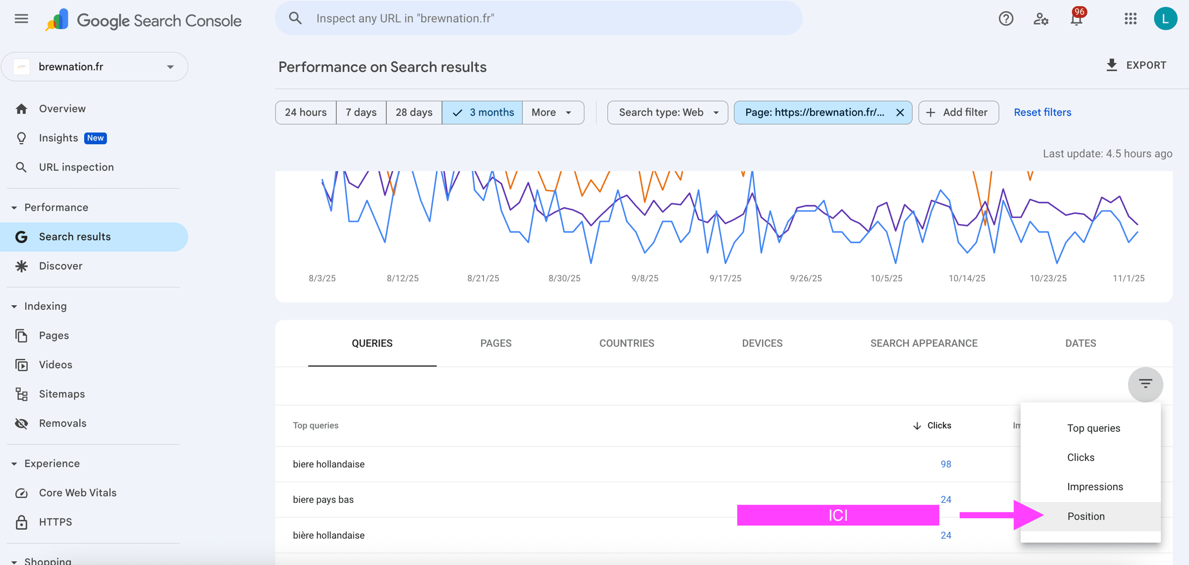The image size is (1189, 565).
Task: Open the Google apps grid
Action: (1130, 19)
